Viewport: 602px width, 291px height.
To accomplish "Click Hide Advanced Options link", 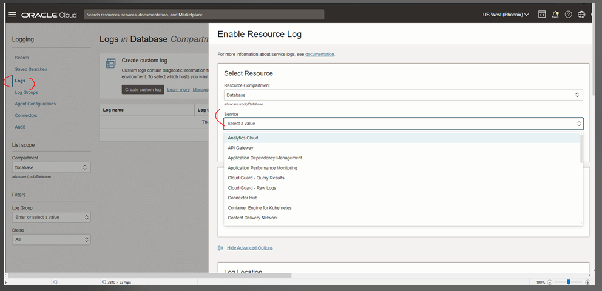I will tap(250, 248).
